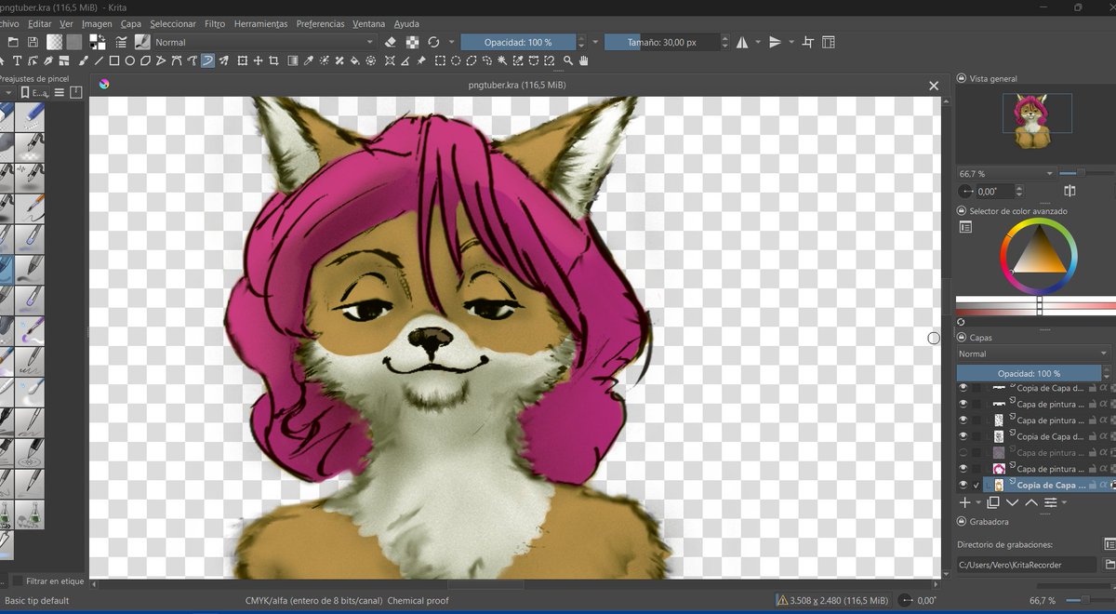
Task: Select the Rectangle shape tool
Action: [x=114, y=60]
